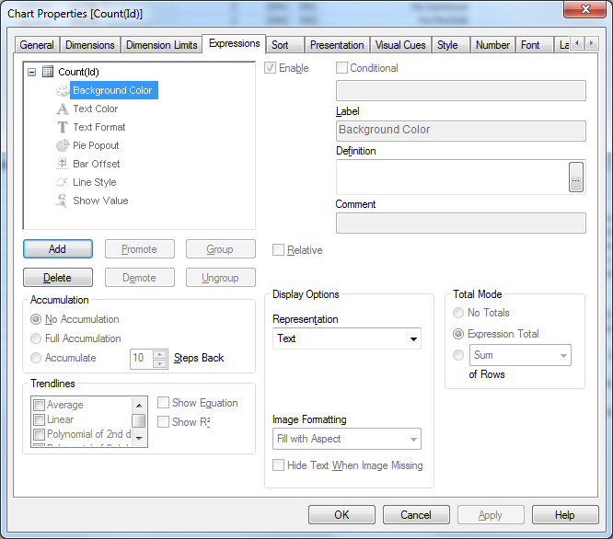Click the Delete expression button
613x539 pixels.
coord(58,278)
